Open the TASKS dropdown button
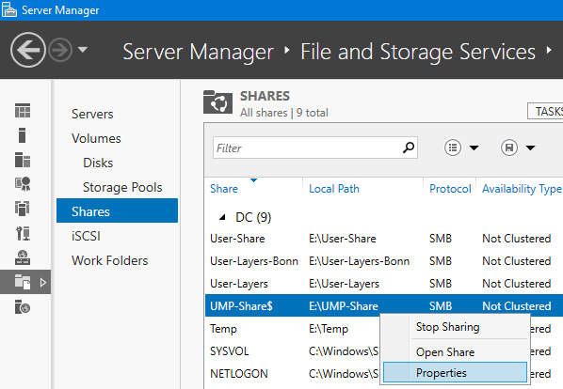 (545, 111)
